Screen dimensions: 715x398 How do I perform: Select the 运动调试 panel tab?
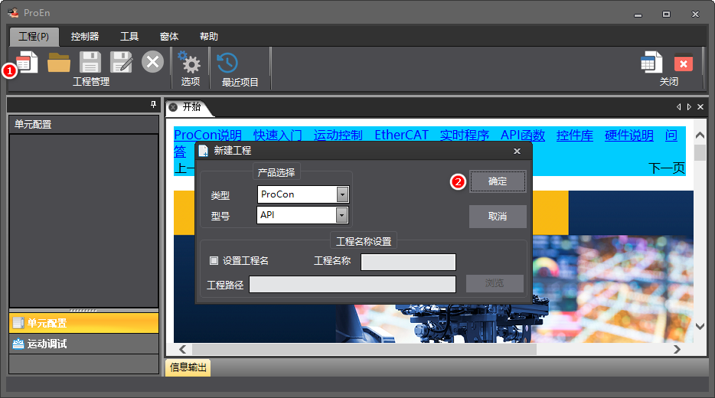84,344
